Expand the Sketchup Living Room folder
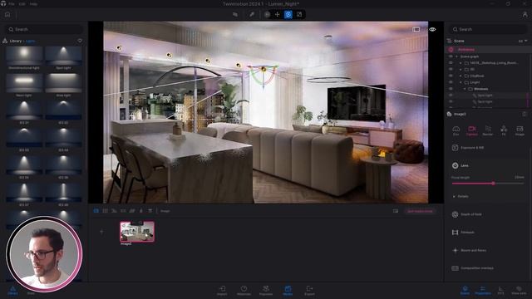This screenshot has height=299, width=532. [461, 63]
